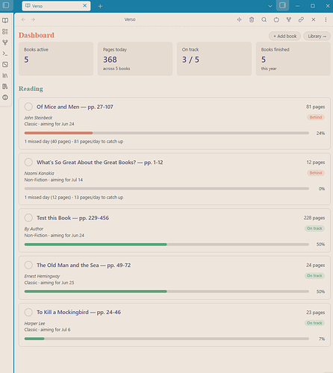This screenshot has width=333, height=373.
Task: Open the Pages today stat card
Action: 135,59
